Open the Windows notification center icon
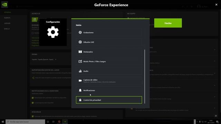The width and height of the screenshot is (221, 124). coord(218,122)
